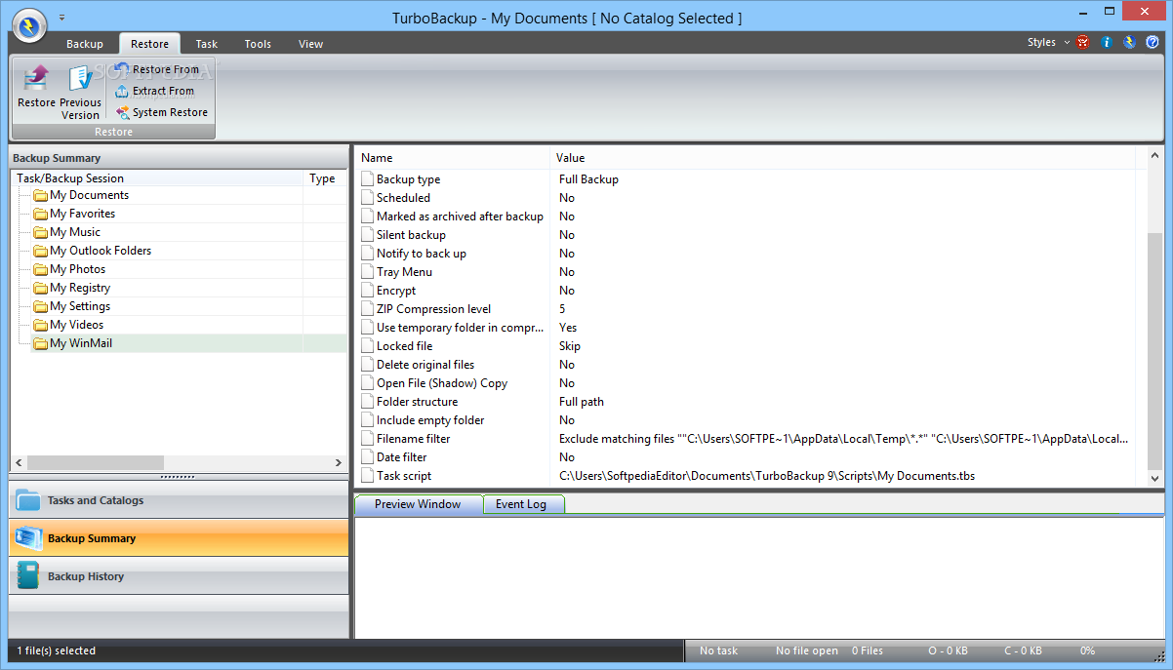Click the properties list vertical scrollbar thumb
The width and height of the screenshot is (1173, 670).
click(x=1155, y=351)
